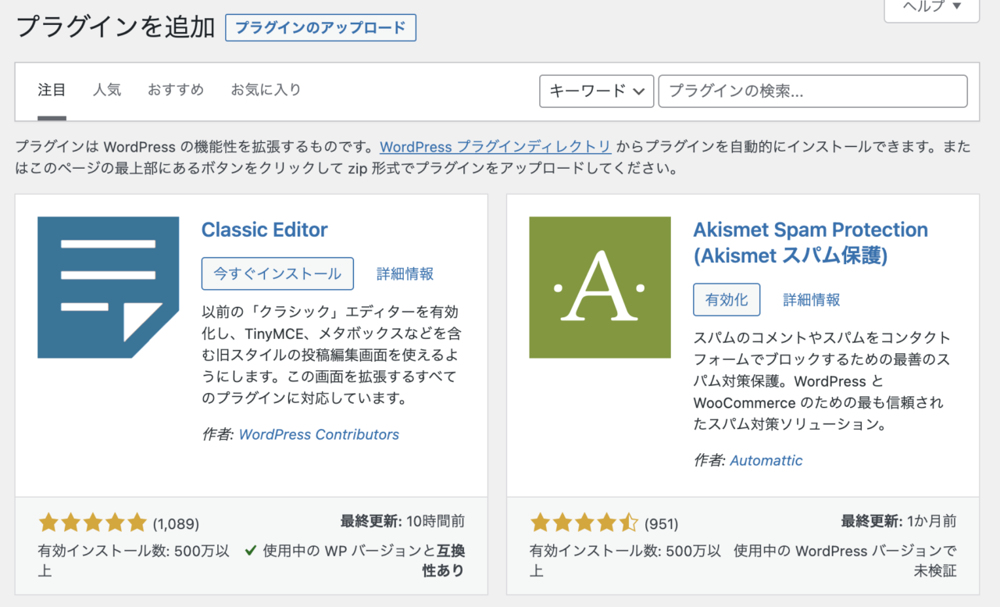Click the プラグインを追加 page heading

pos(115,27)
